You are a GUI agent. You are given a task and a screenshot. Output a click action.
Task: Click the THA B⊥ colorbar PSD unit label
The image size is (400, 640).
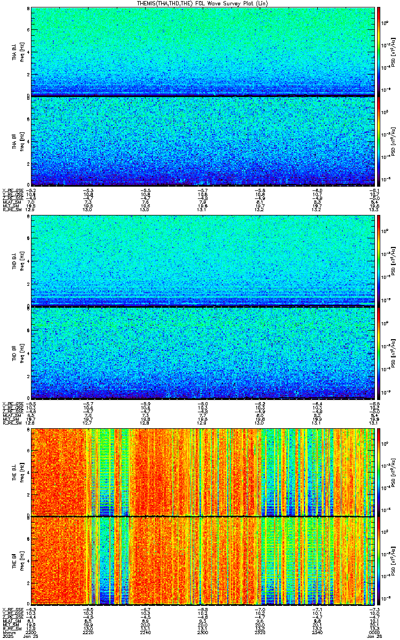coord(393,51)
